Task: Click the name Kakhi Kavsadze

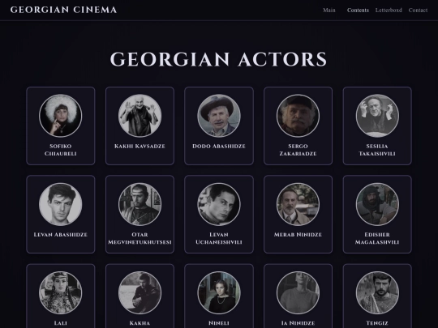Action: click(x=140, y=146)
